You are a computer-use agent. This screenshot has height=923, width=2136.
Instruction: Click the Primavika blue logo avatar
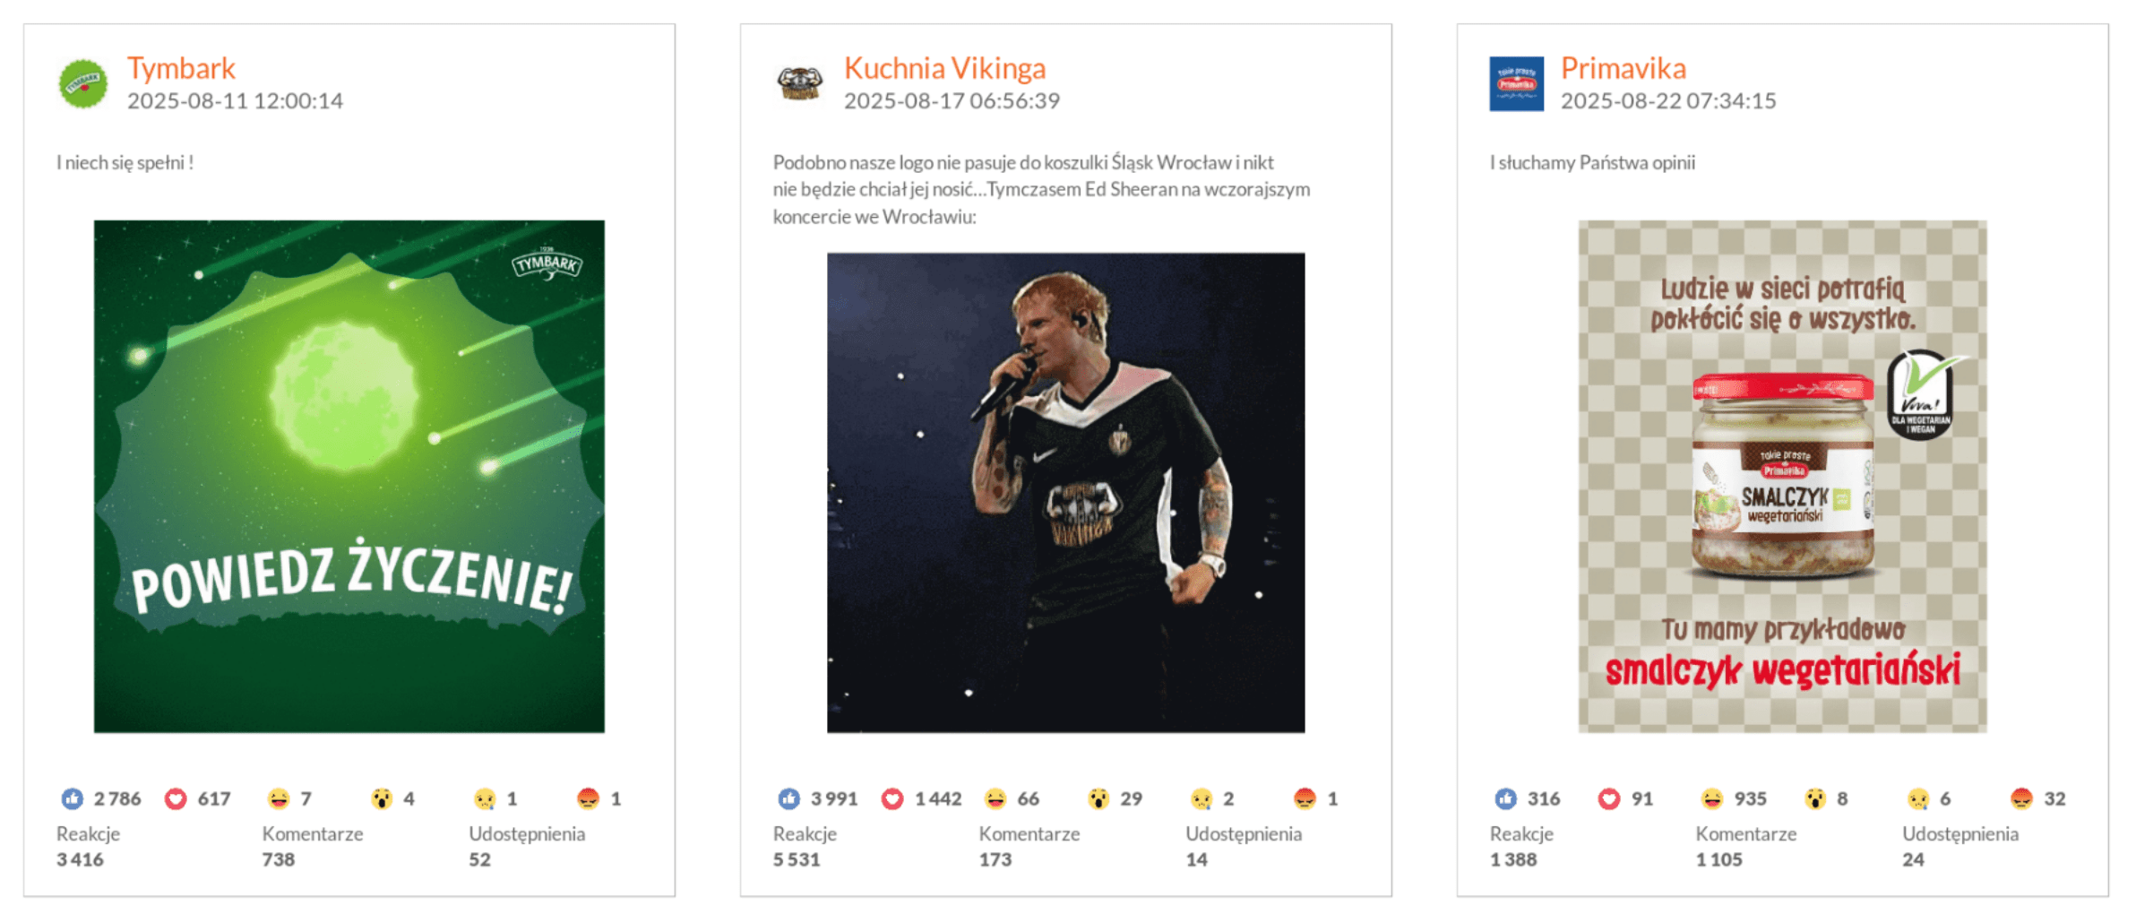(1516, 82)
